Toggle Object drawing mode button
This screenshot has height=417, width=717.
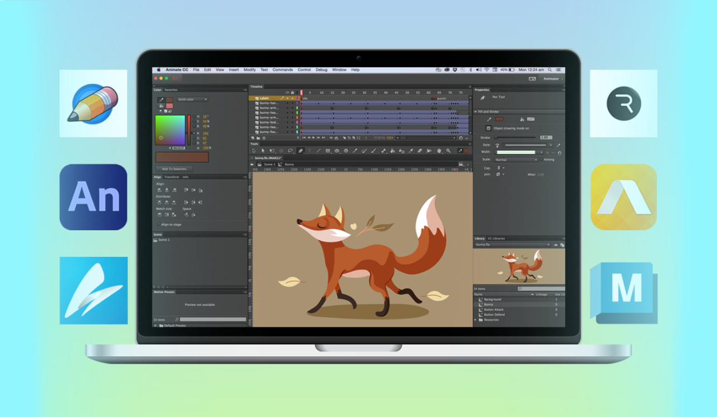[x=489, y=128]
